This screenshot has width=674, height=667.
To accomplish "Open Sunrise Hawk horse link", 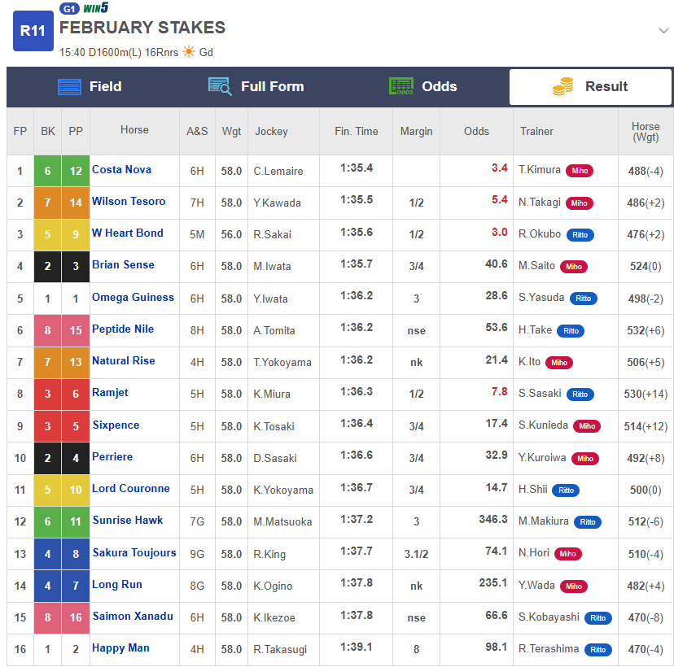I will (128, 521).
